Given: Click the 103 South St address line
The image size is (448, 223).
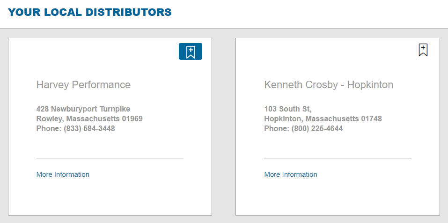Looking at the screenshot, I should (287, 109).
